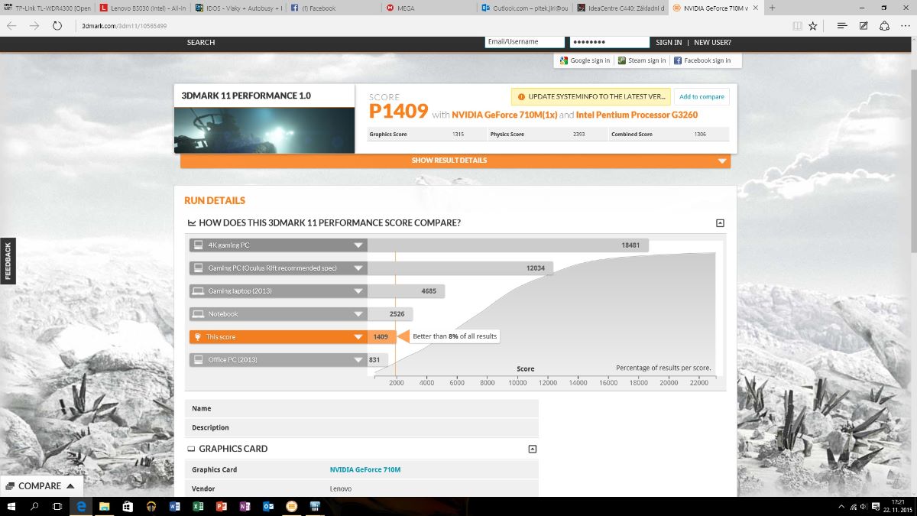
Task: Expand Show Result Details bar
Action: point(455,161)
